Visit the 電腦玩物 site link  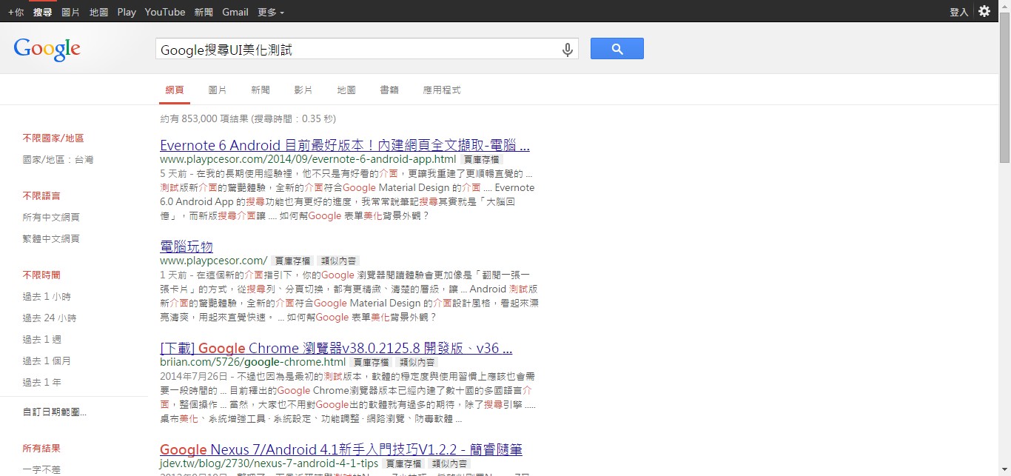click(x=186, y=247)
